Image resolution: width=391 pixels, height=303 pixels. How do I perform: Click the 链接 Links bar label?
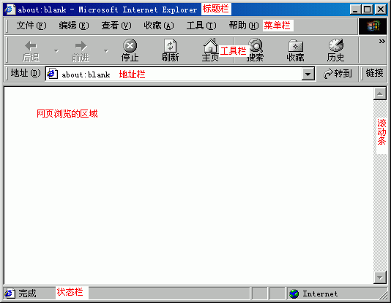point(374,73)
